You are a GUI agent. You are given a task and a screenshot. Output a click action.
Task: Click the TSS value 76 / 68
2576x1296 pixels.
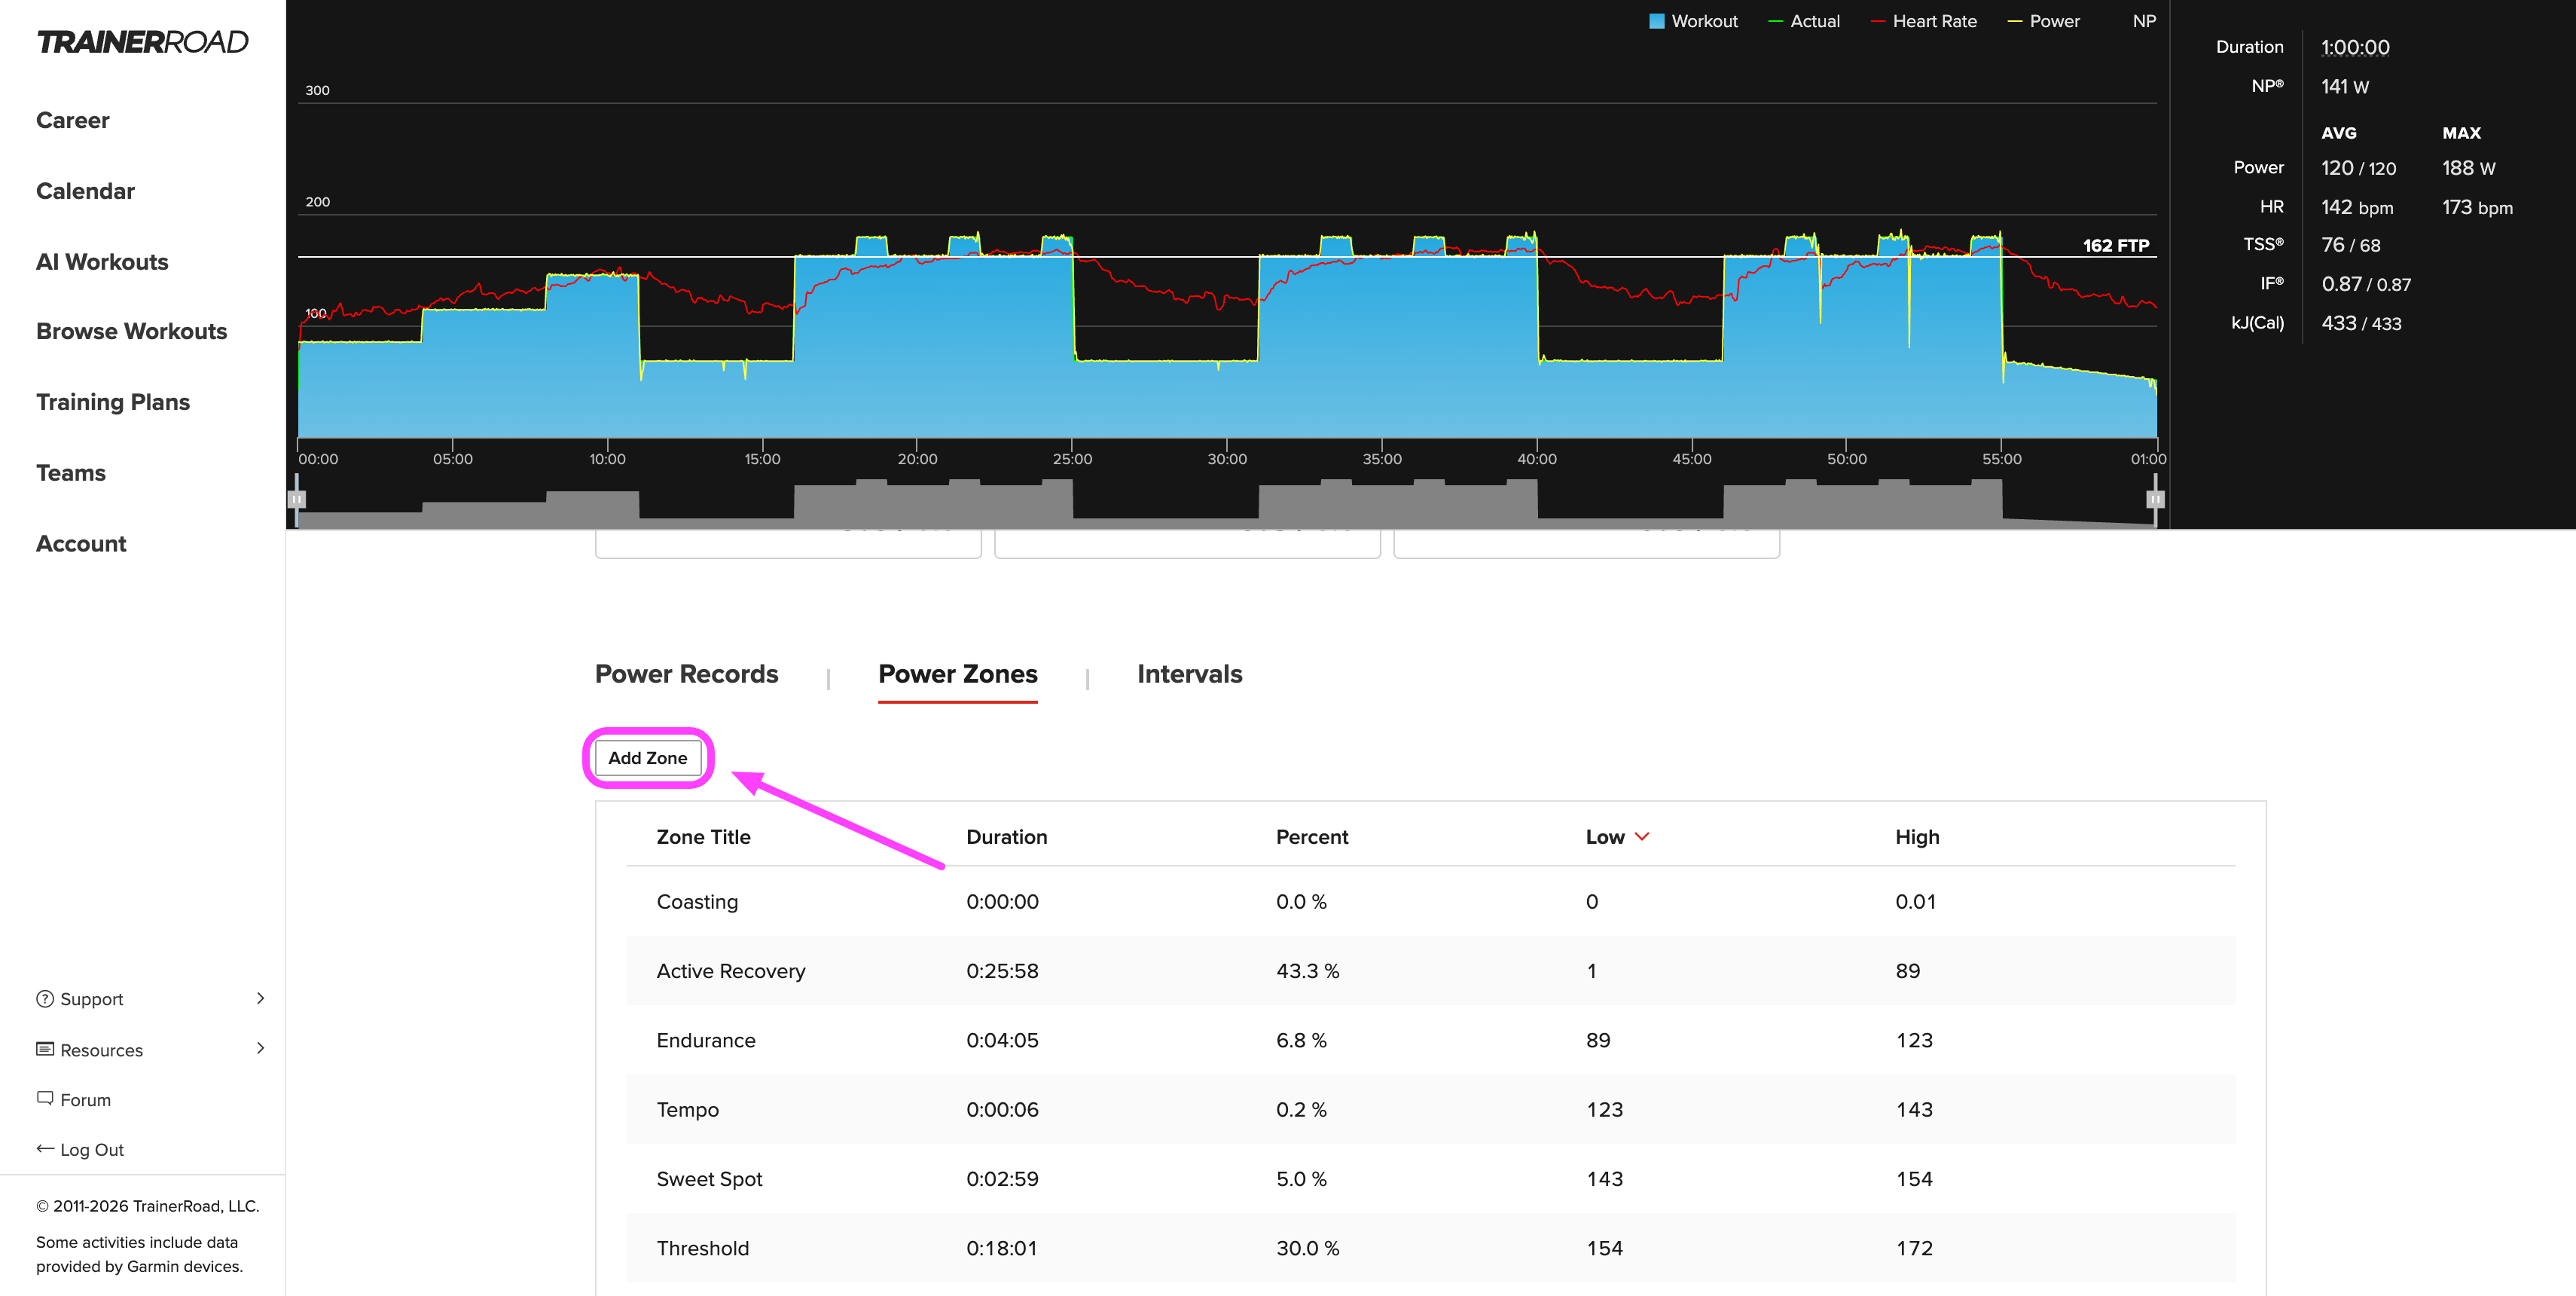point(2350,245)
